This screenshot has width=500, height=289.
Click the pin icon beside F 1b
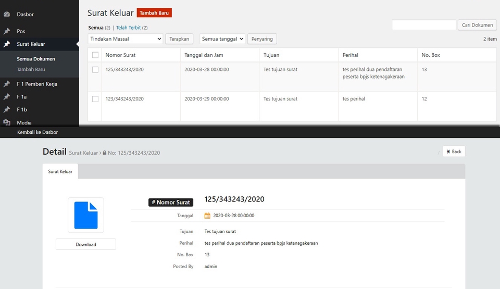point(7,109)
